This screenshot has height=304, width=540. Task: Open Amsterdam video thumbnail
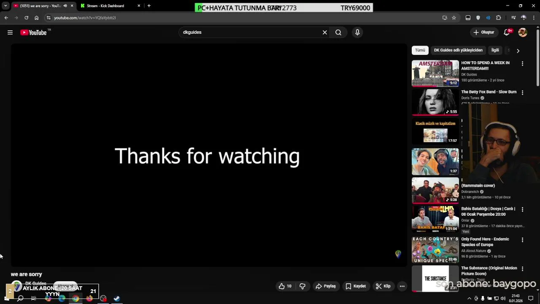[x=435, y=73]
